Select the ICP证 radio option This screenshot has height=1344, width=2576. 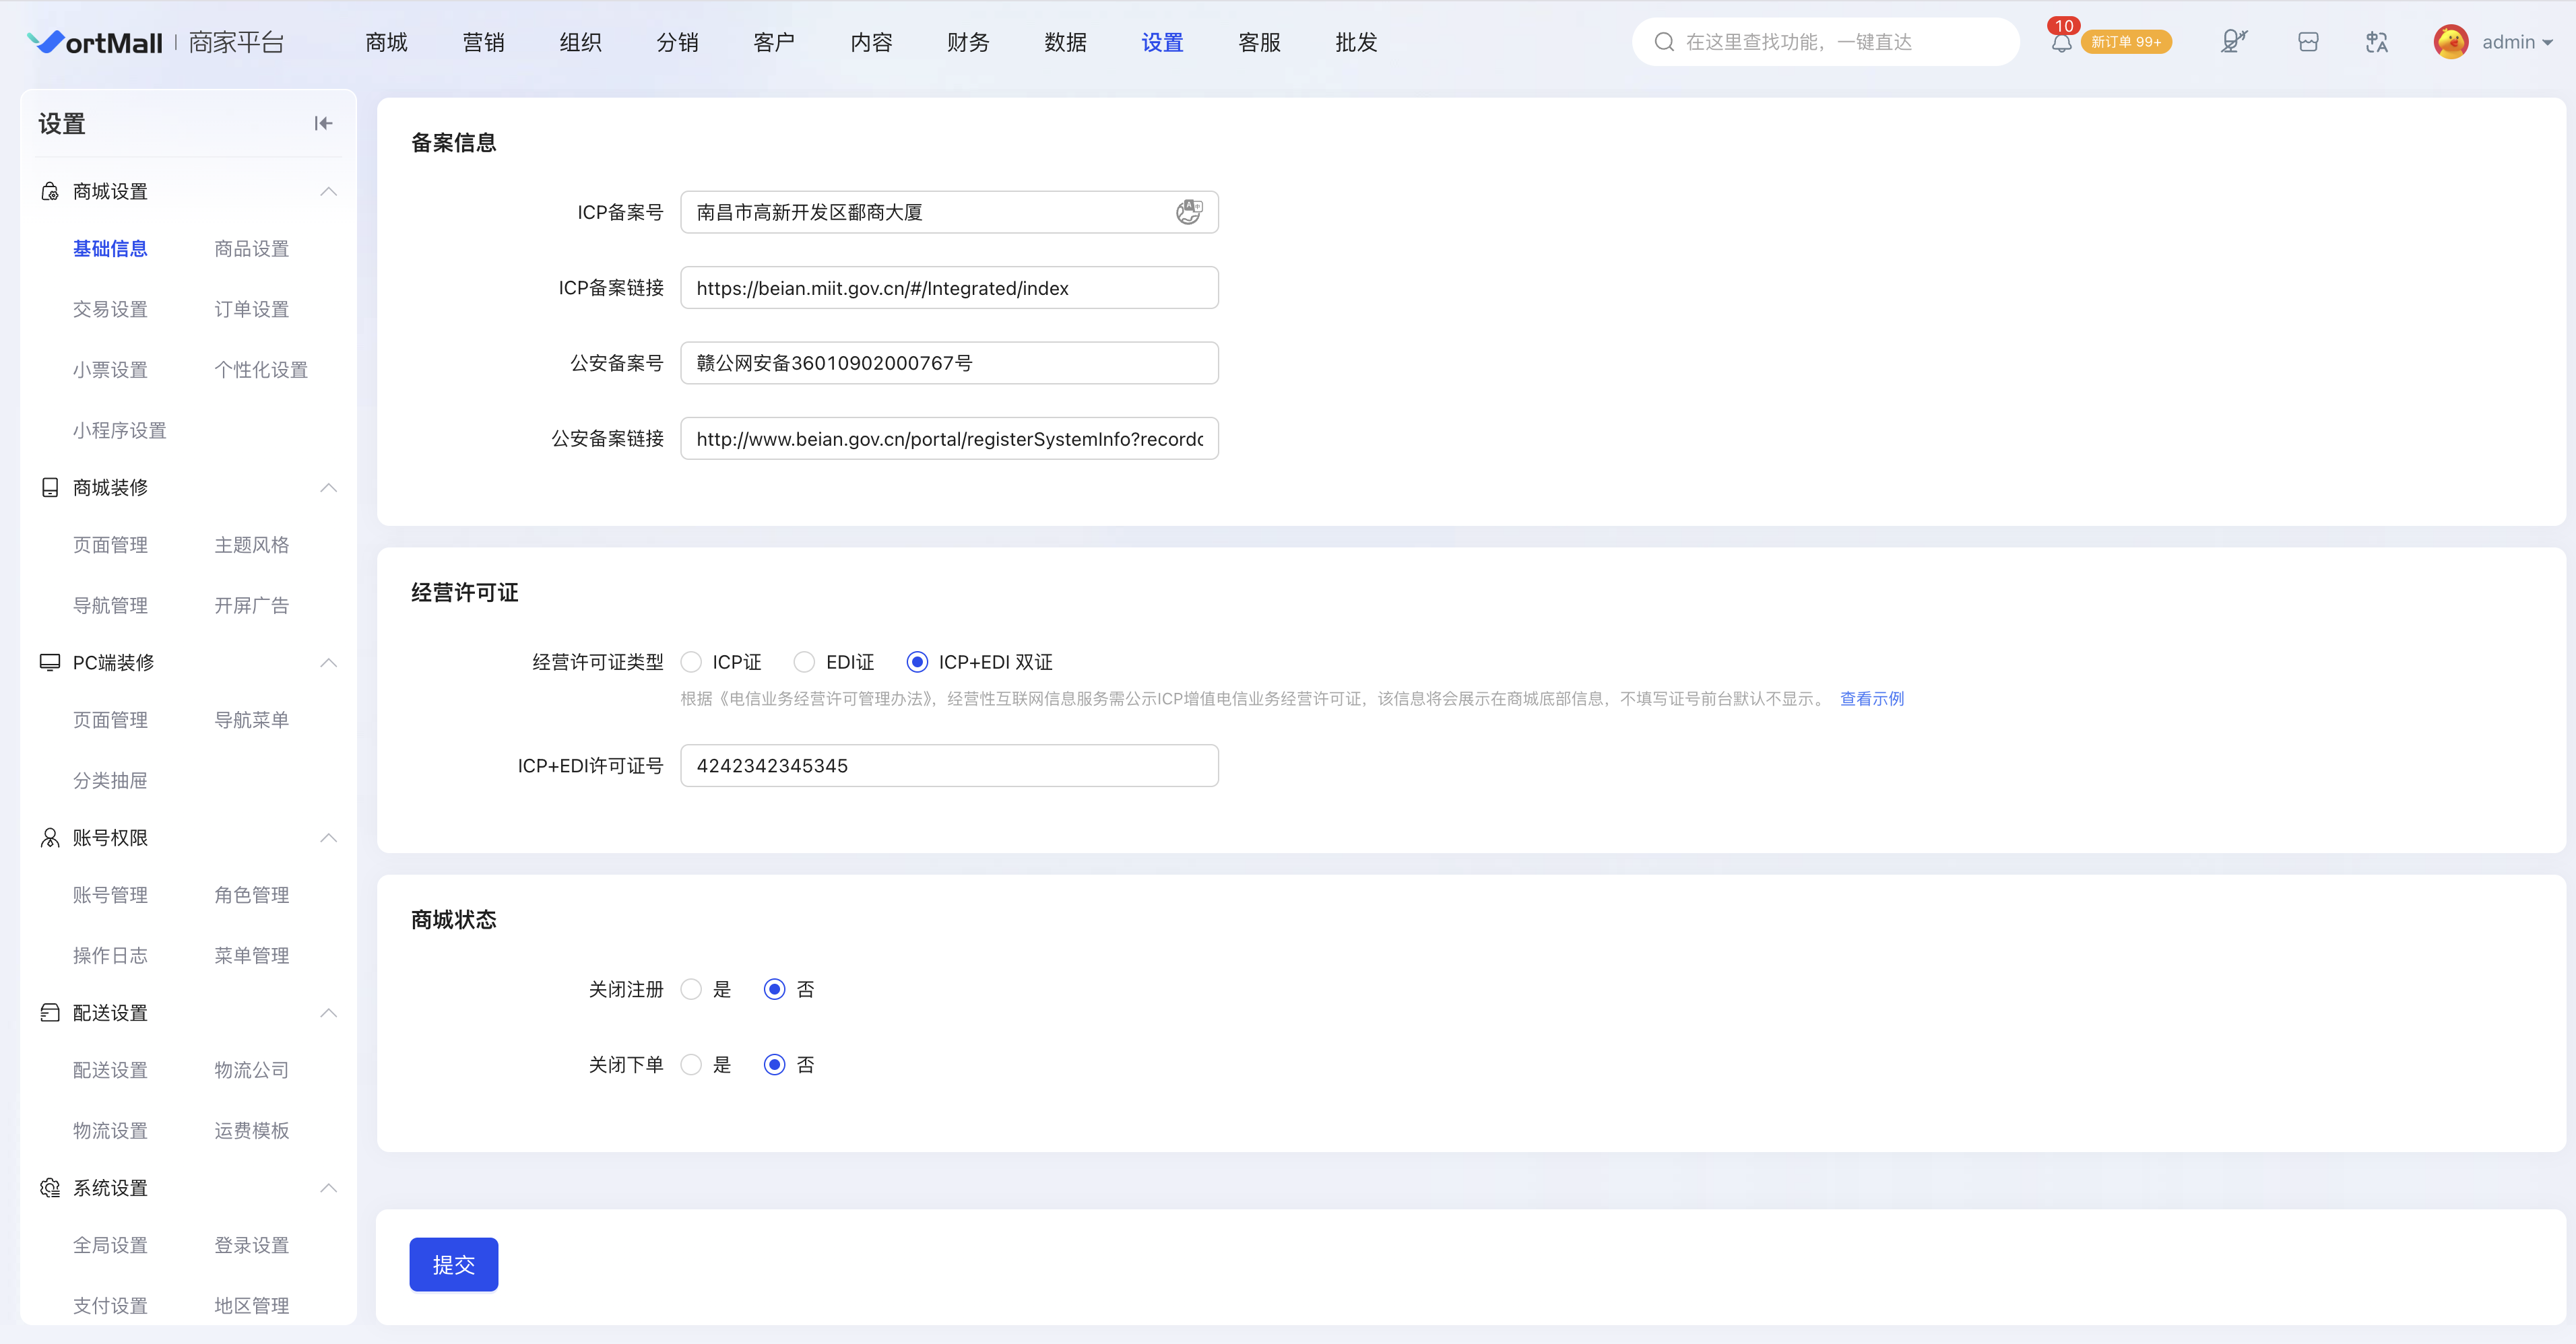[x=691, y=663]
